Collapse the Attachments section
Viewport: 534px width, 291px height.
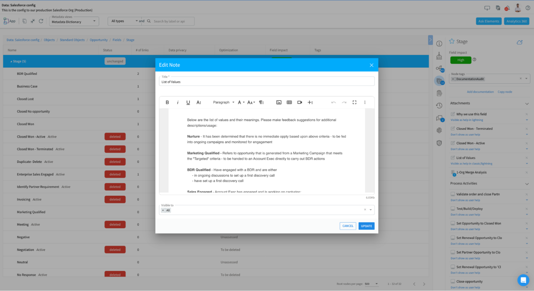click(x=527, y=103)
